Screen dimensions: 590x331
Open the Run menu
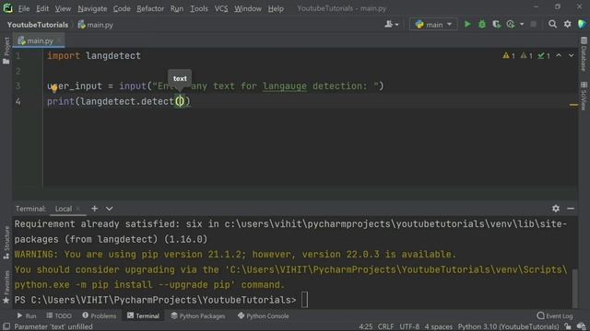pos(176,8)
